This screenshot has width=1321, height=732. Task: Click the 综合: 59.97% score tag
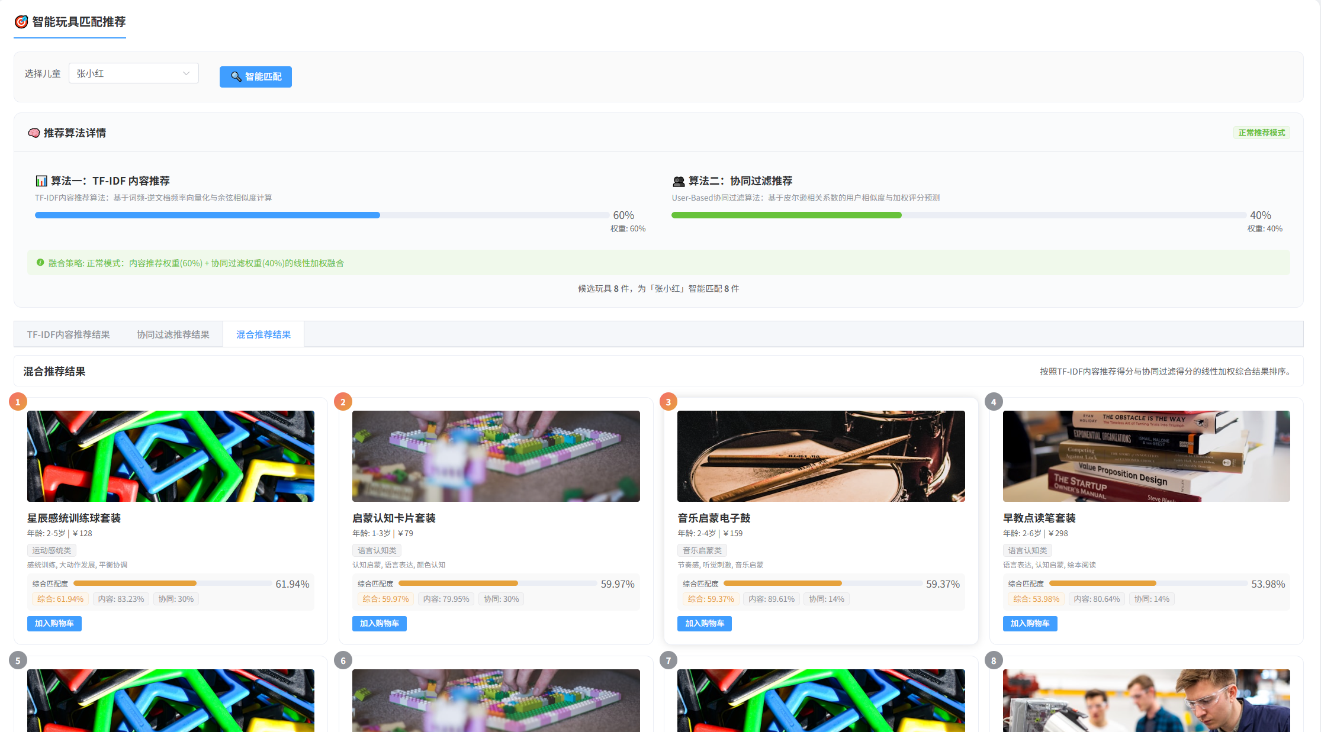click(x=385, y=599)
